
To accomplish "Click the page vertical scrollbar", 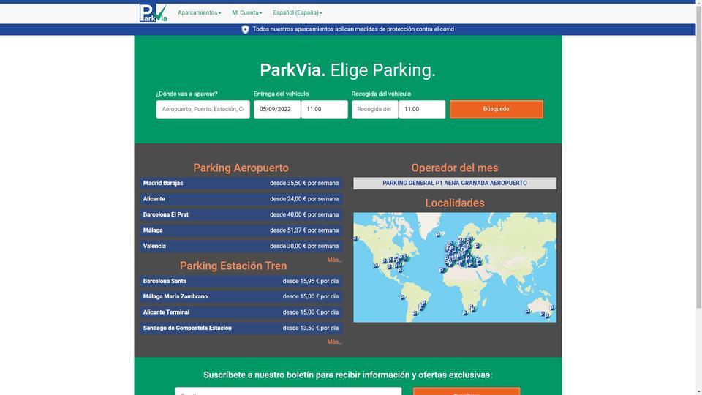I will pos(699,157).
